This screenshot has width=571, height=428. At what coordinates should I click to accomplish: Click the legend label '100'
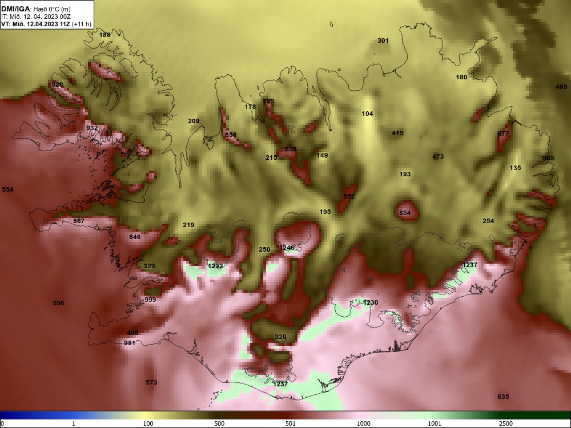[x=148, y=423]
